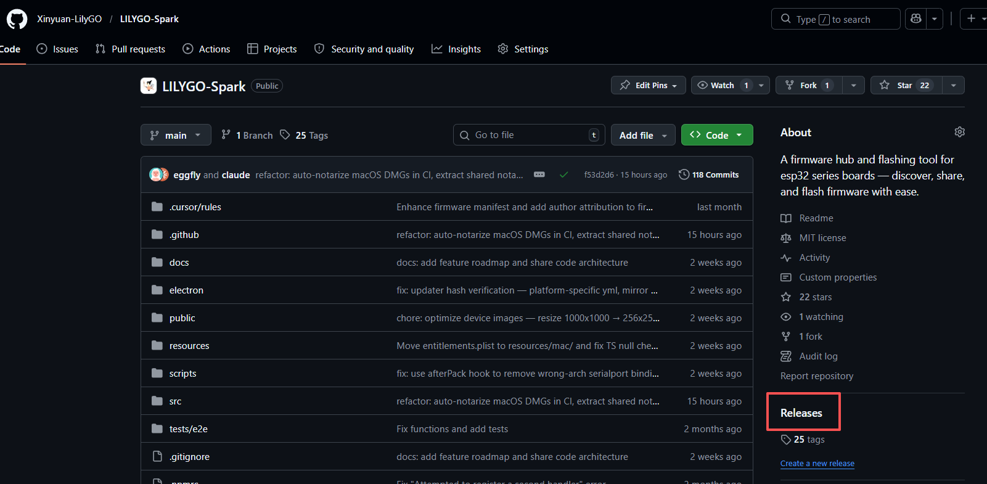Click 'Fix functions and add tests' commit message
The width and height of the screenshot is (987, 484).
452,429
